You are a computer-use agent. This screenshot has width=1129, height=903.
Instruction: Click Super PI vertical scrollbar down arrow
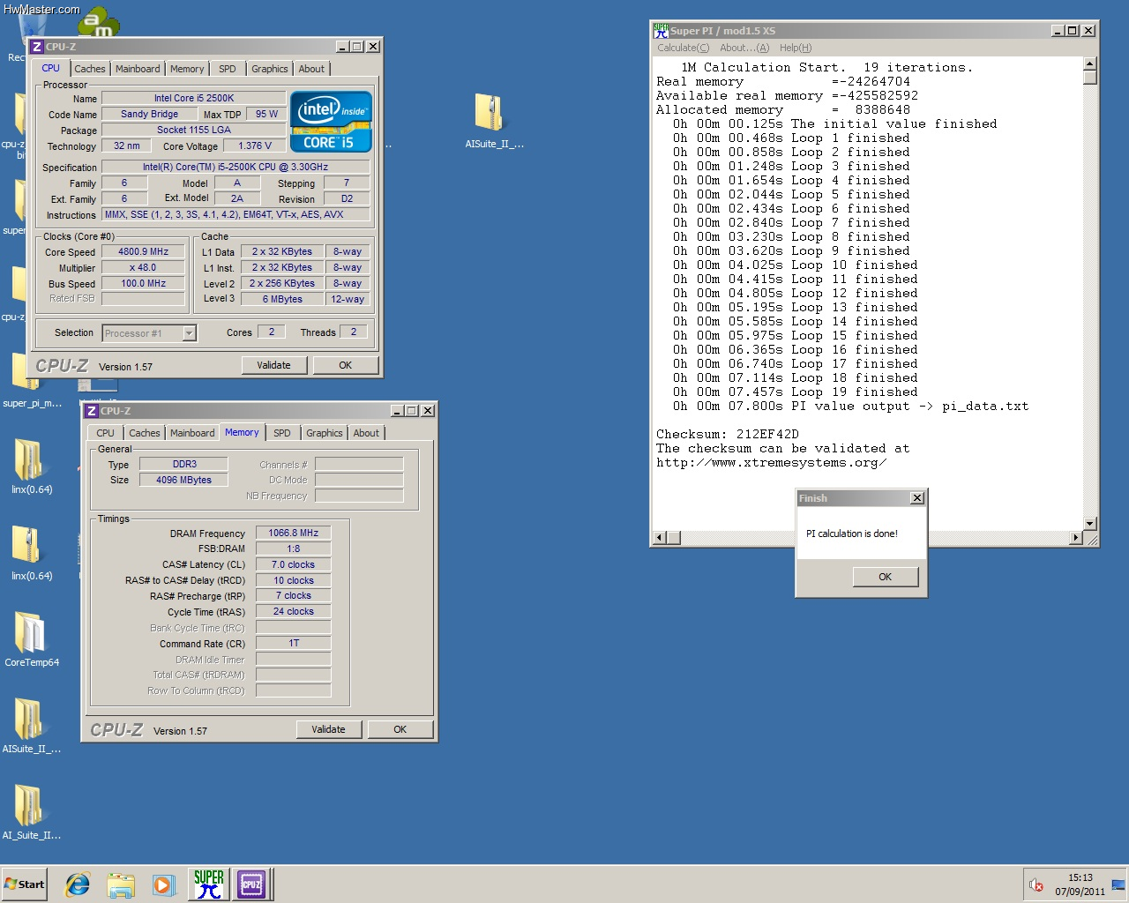pos(1089,524)
